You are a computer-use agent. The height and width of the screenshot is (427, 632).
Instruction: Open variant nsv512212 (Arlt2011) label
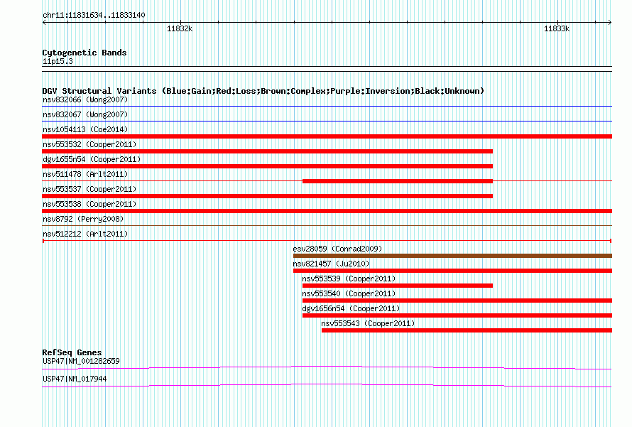85,234
